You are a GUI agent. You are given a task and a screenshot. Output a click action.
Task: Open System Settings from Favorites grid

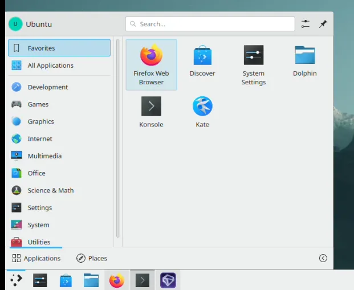coord(253,65)
